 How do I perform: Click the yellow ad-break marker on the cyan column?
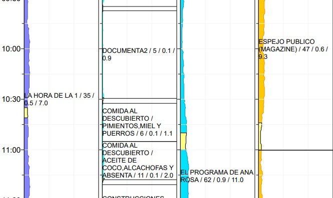tap(183, 141)
